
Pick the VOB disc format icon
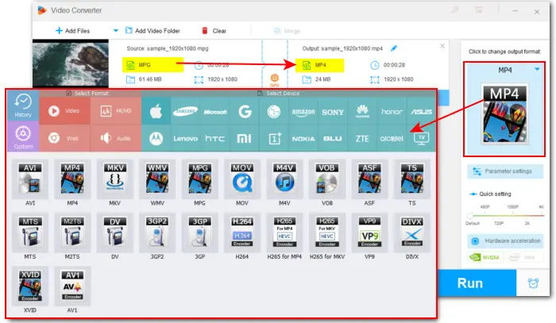[x=326, y=179]
